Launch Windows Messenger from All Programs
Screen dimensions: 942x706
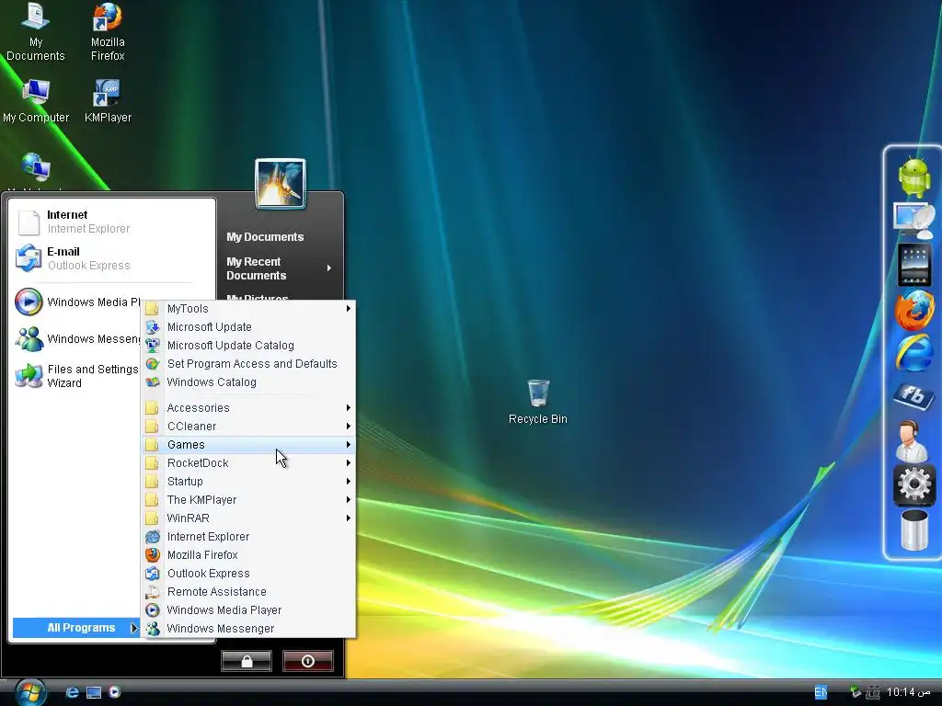coord(248,629)
